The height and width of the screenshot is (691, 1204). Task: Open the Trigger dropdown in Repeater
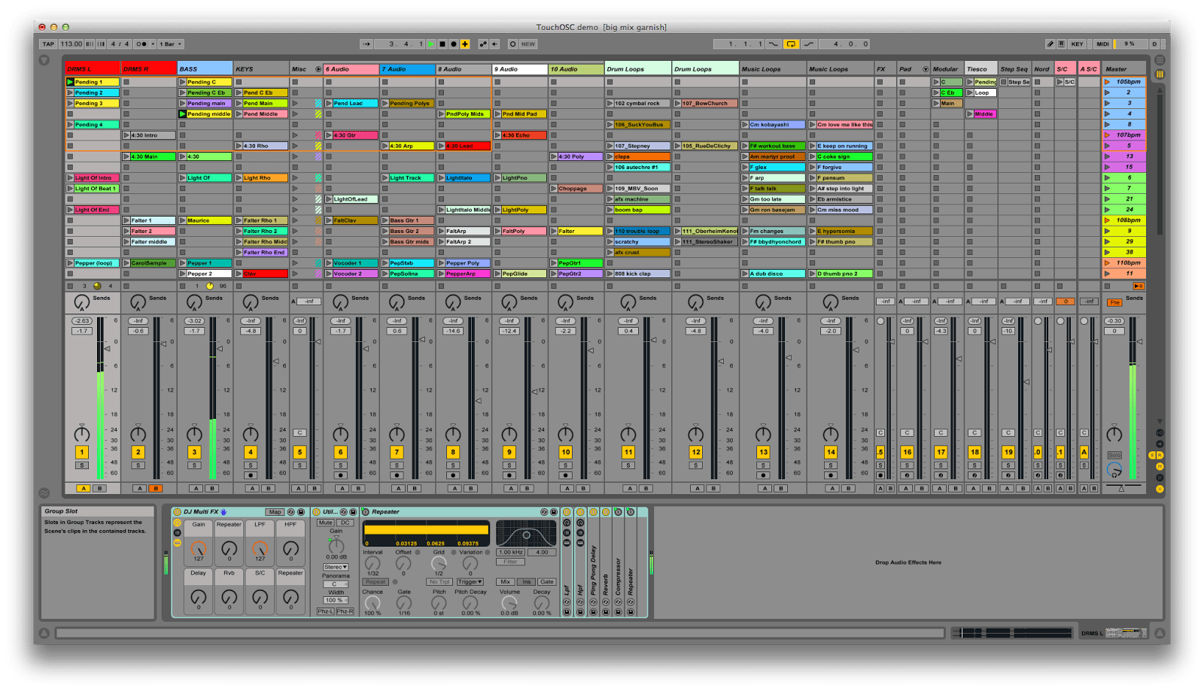[x=470, y=582]
